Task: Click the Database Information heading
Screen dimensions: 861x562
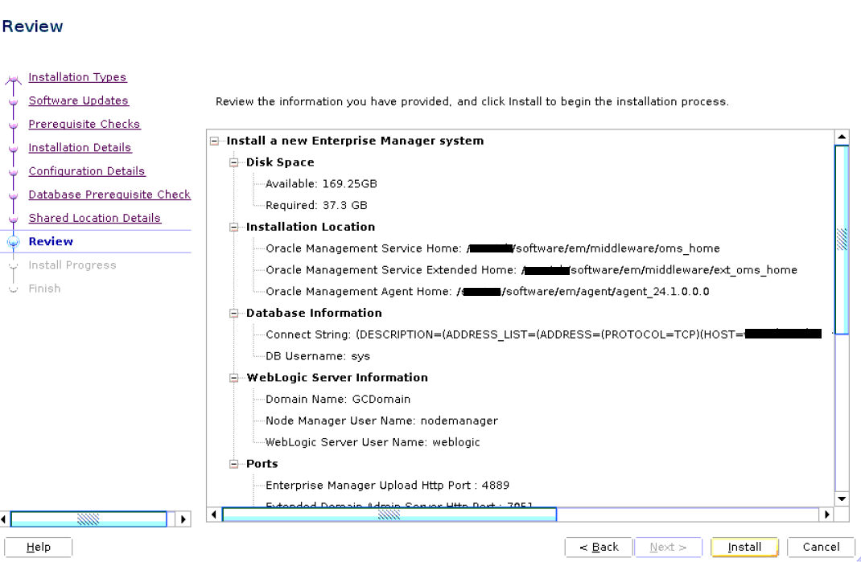Action: point(314,314)
